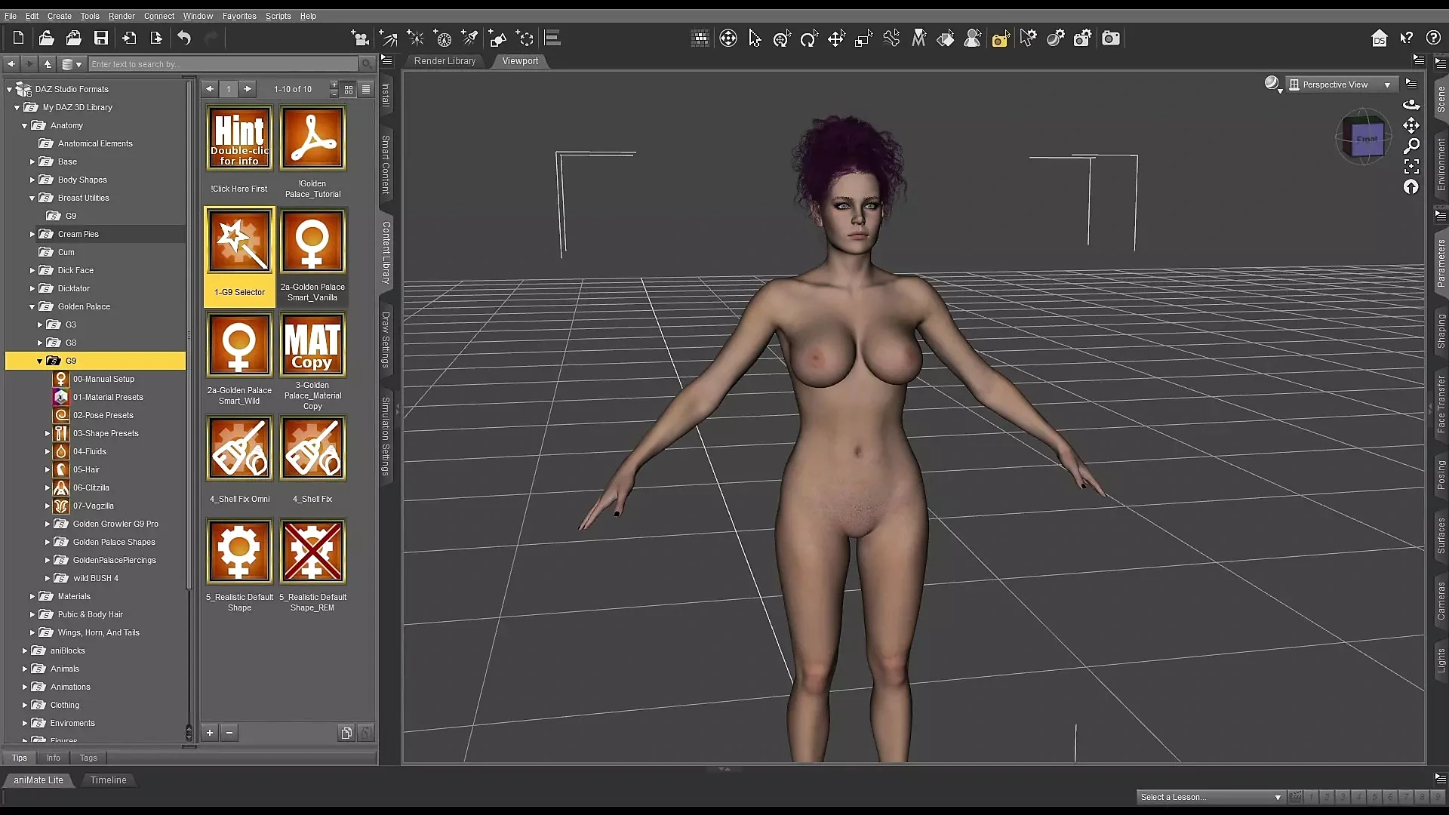Click the DS home icon

tap(1380, 38)
